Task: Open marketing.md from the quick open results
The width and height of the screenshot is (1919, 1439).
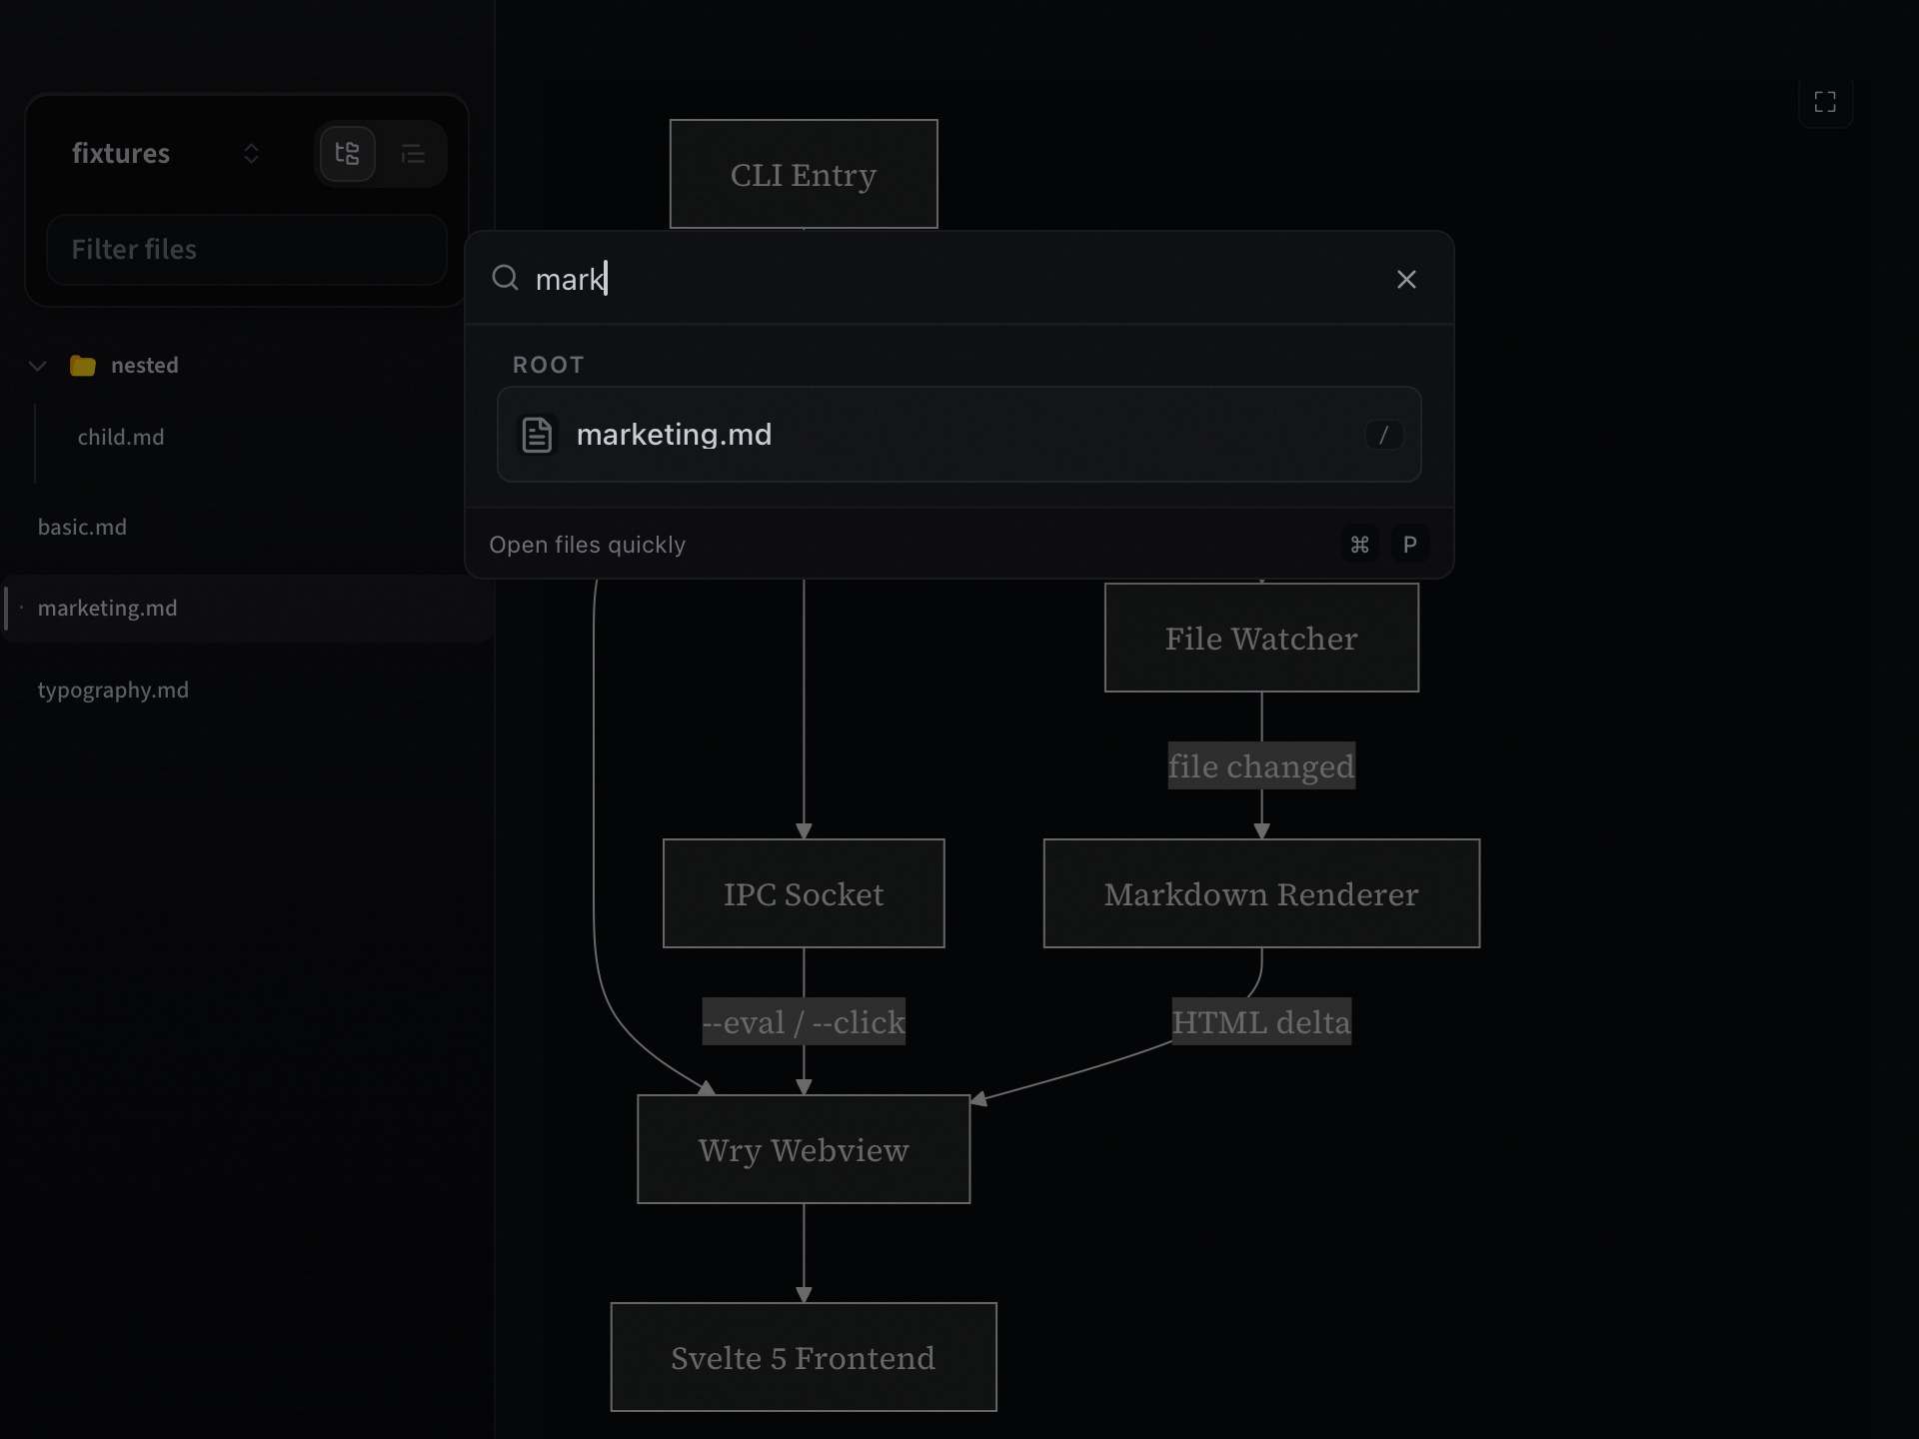Action: click(x=675, y=435)
